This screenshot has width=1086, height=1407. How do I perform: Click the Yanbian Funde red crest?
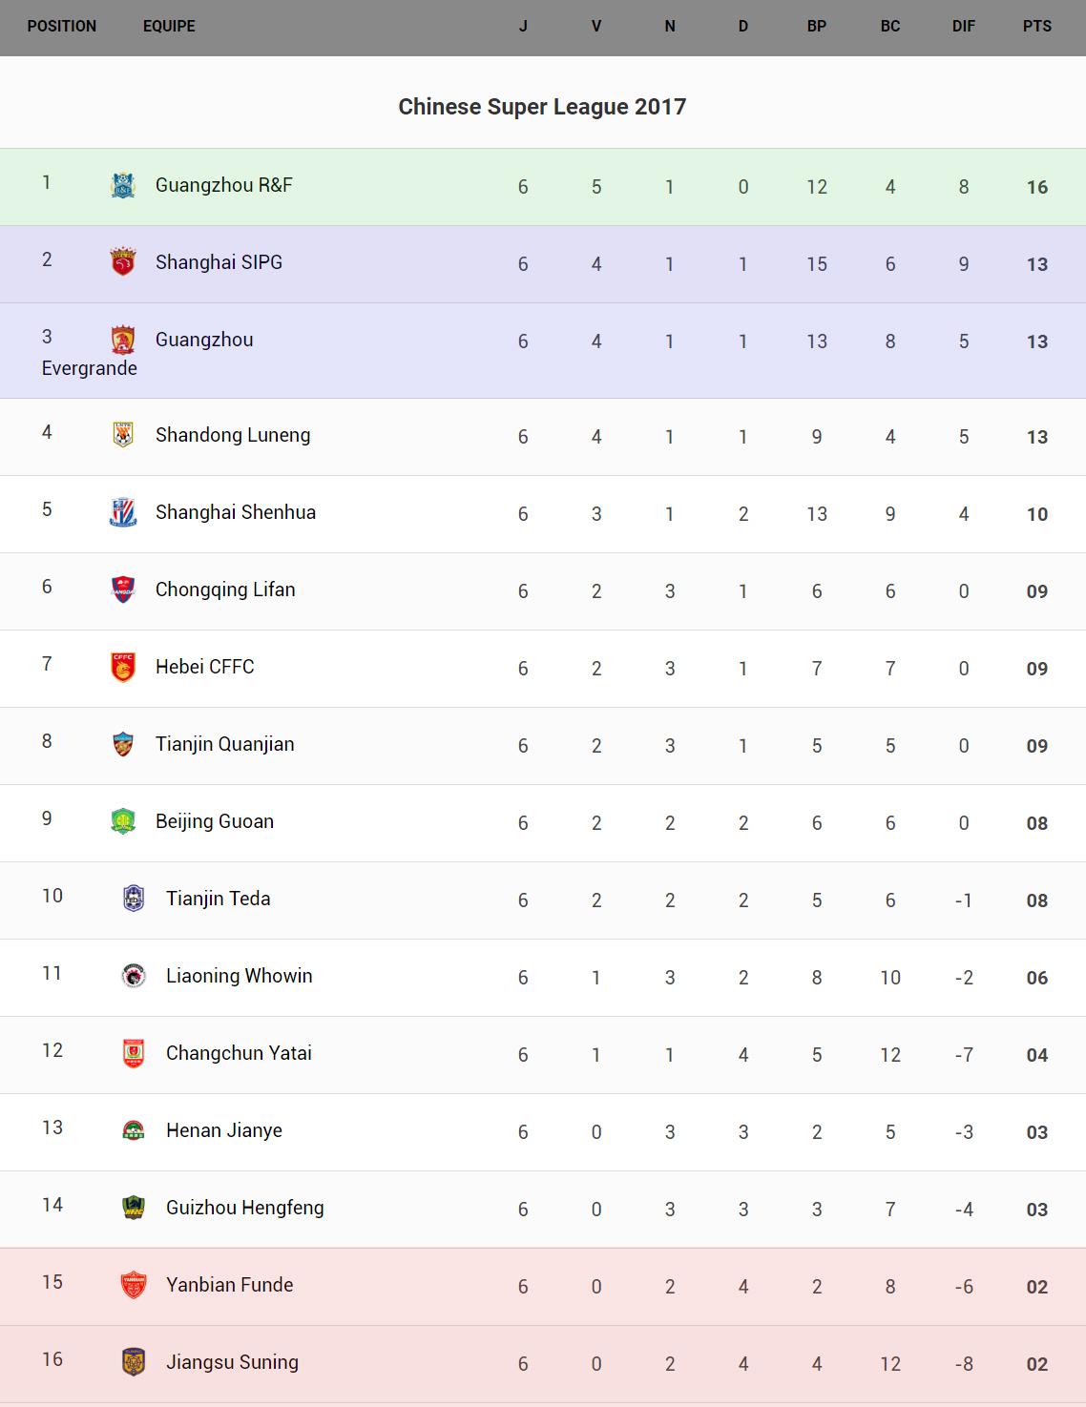click(134, 1285)
